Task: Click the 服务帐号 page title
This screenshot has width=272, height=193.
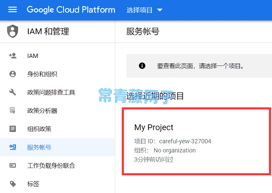Action: pos(143,31)
